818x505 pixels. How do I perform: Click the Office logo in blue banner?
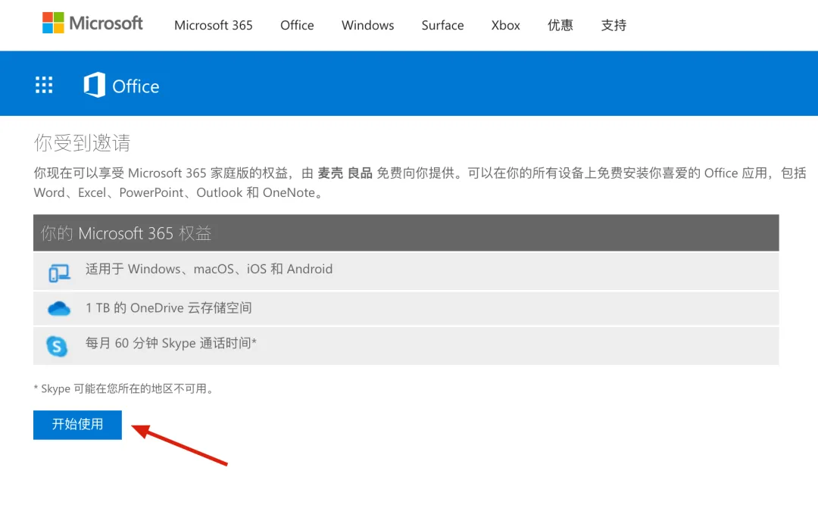[121, 85]
